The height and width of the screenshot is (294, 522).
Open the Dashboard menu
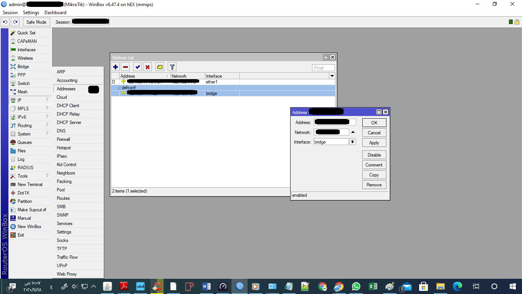(x=55, y=13)
